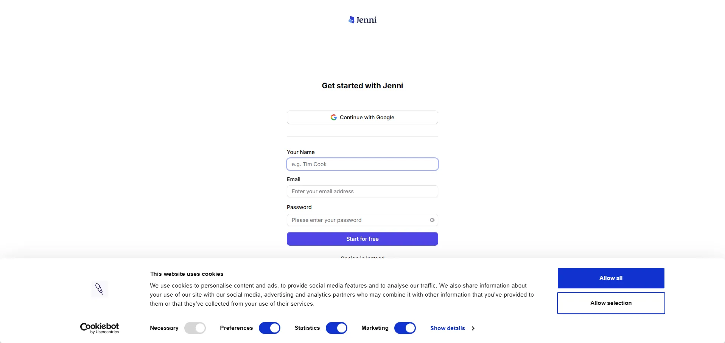This screenshot has width=725, height=343.
Task: Click the feather quill icon in cookie banner
Action: [x=100, y=289]
